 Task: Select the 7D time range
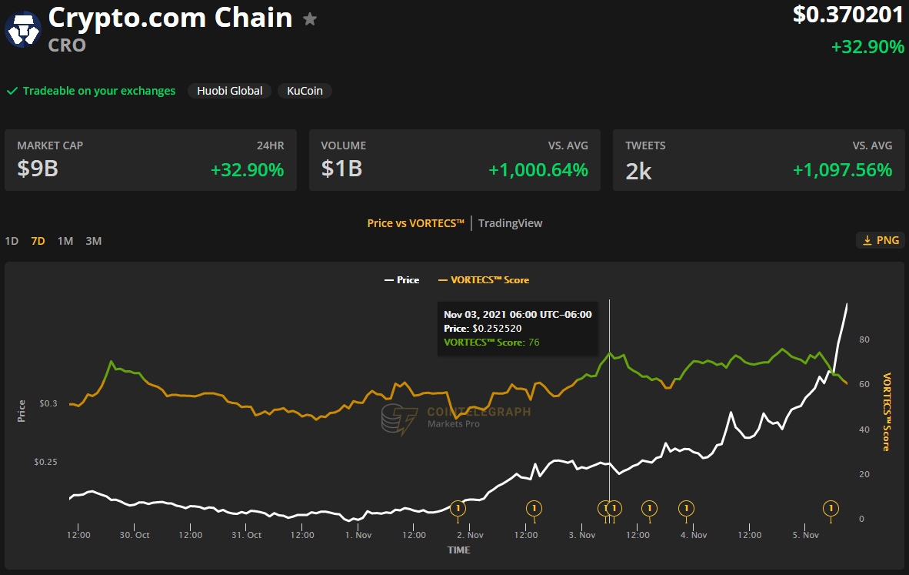[x=38, y=241]
